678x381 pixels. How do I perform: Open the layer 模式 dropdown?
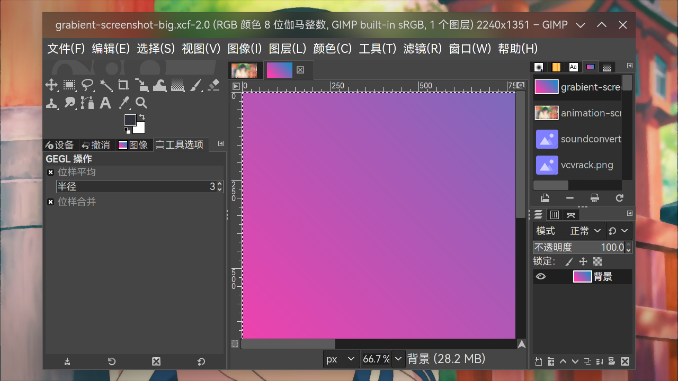pos(586,231)
